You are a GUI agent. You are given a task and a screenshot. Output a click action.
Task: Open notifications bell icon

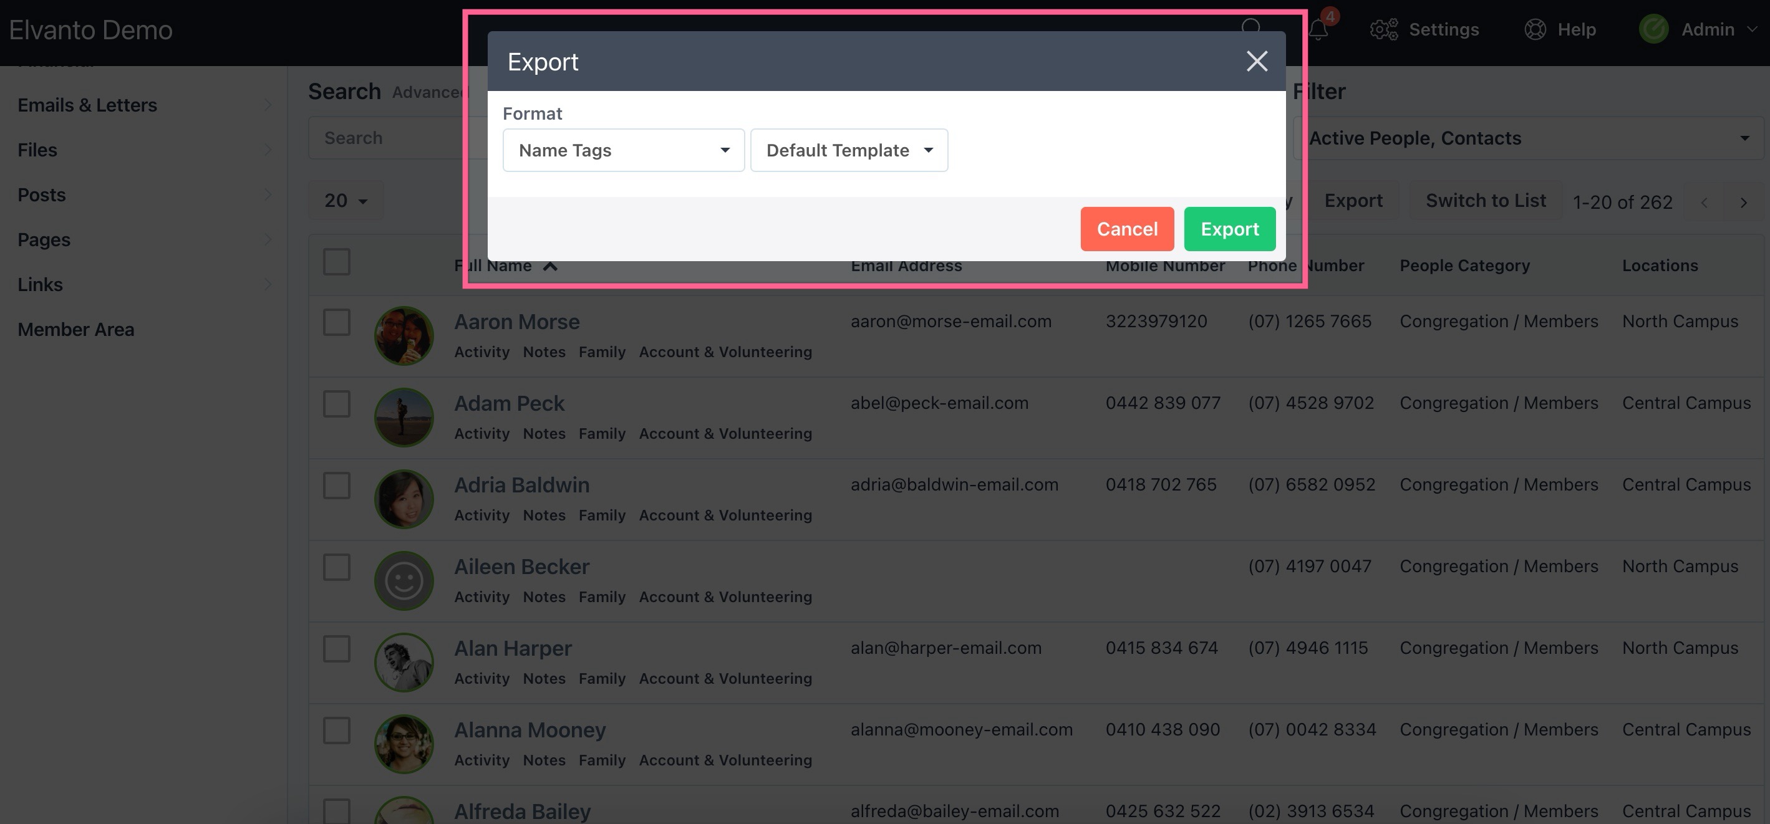1318,29
